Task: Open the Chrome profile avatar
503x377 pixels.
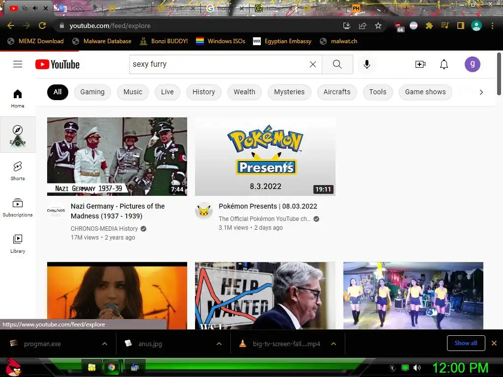Action: click(x=476, y=26)
